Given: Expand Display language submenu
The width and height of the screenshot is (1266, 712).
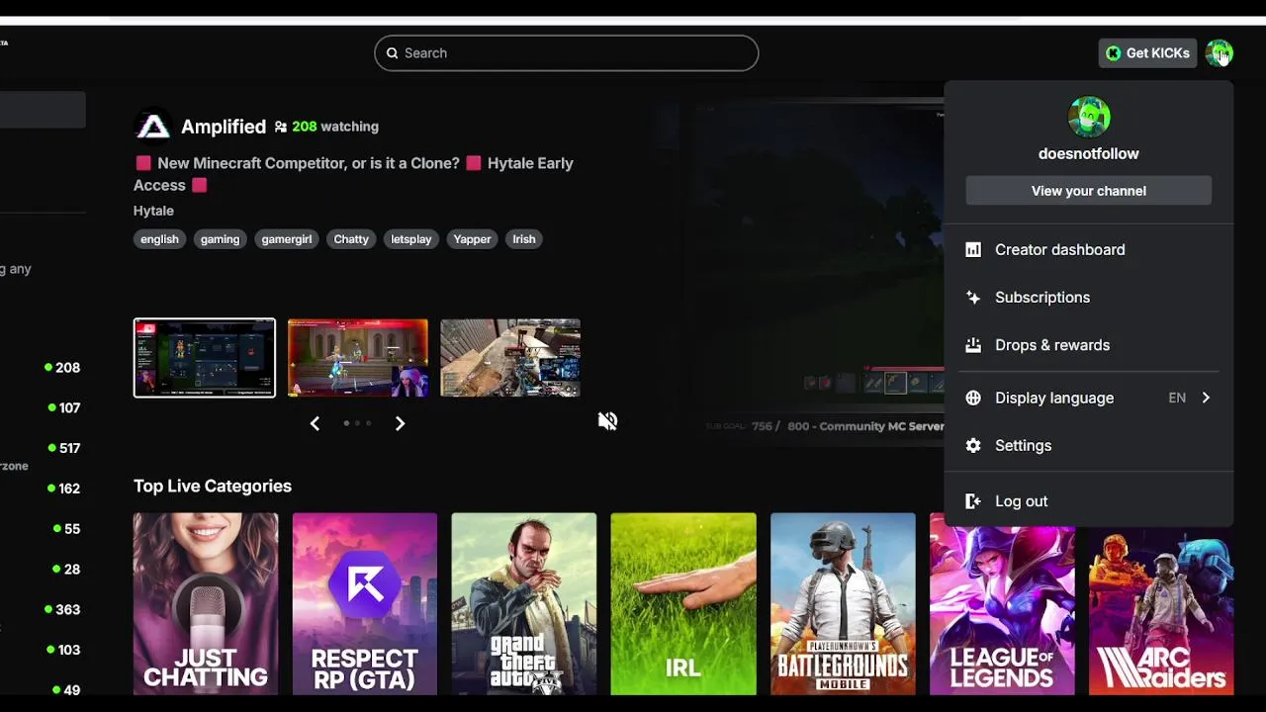Looking at the screenshot, I should tap(1088, 398).
